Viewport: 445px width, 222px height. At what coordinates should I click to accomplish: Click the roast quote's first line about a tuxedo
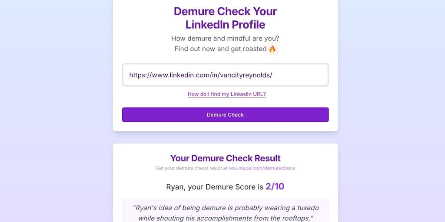tap(225, 208)
